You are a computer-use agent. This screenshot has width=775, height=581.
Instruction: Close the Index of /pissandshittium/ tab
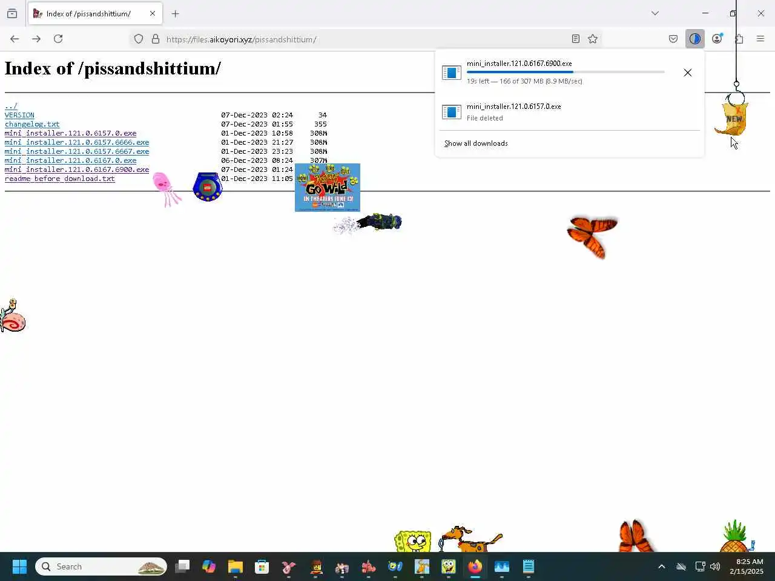(x=153, y=13)
